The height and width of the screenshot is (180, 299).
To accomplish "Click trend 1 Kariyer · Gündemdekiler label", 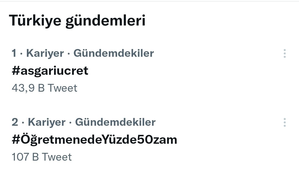I will (x=83, y=53).
